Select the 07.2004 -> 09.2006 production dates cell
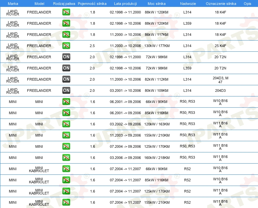Image resolution: width=258 pixels, height=208 pixels. click(125, 146)
